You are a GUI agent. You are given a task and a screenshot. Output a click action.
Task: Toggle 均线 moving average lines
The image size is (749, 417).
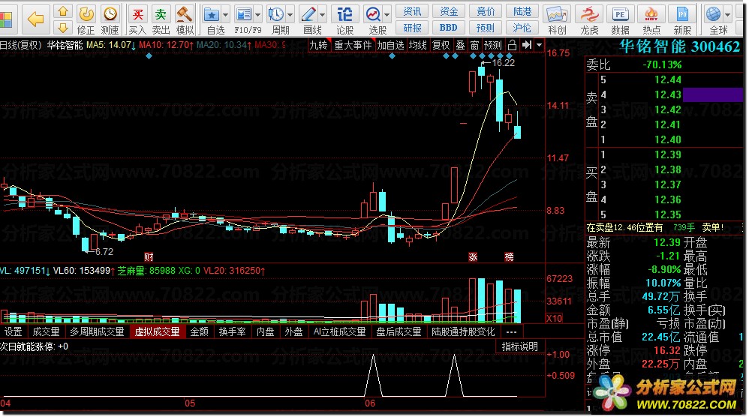[x=417, y=45]
